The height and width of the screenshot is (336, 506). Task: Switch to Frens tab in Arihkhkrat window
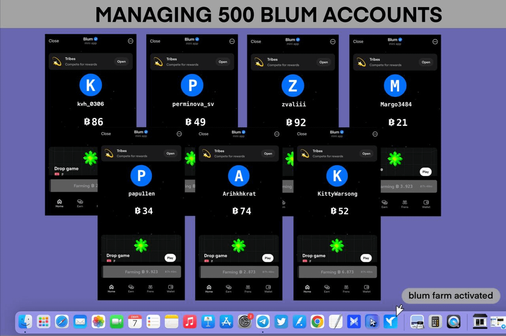248,289
